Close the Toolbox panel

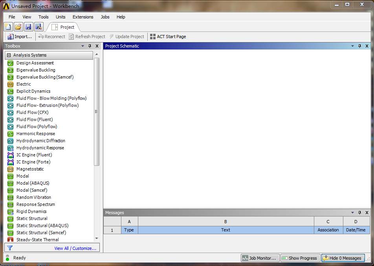(97, 46)
